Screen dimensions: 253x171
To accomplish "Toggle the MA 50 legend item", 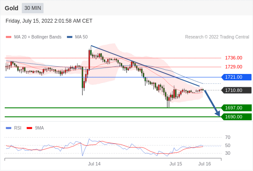I will click(77, 37).
